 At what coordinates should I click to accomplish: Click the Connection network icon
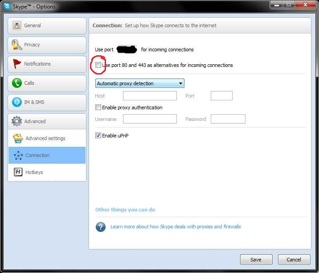pyautogui.click(x=18, y=155)
